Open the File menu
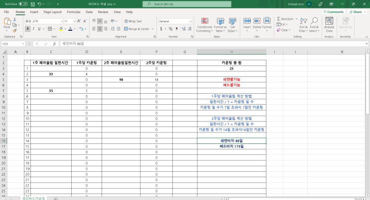This screenshot has width=370, height=200. (6, 12)
